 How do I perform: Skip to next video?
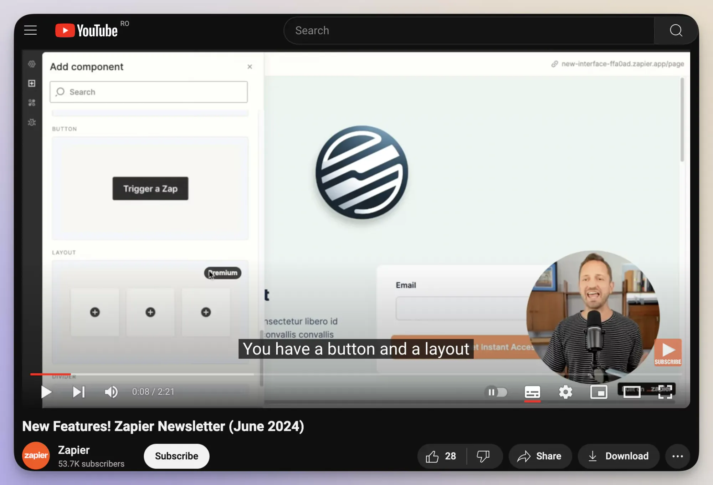[x=79, y=392]
